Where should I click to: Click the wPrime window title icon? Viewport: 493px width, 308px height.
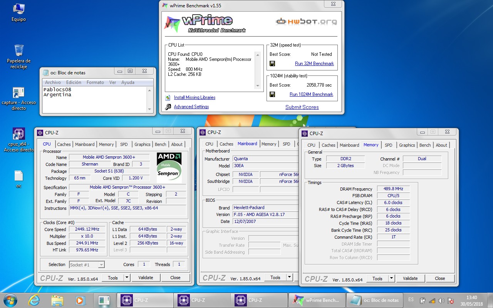(165, 6)
